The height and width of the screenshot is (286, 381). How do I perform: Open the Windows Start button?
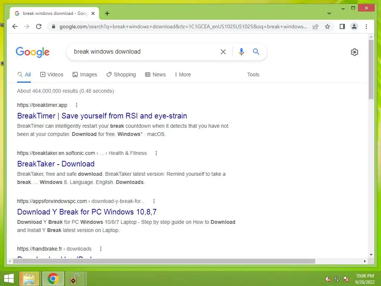pos(9,279)
